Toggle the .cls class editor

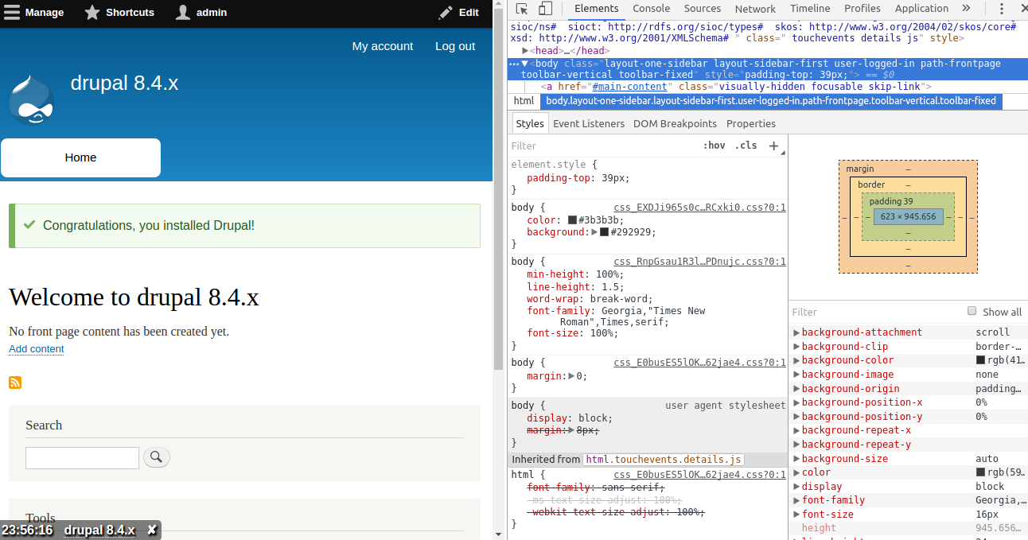click(x=746, y=146)
